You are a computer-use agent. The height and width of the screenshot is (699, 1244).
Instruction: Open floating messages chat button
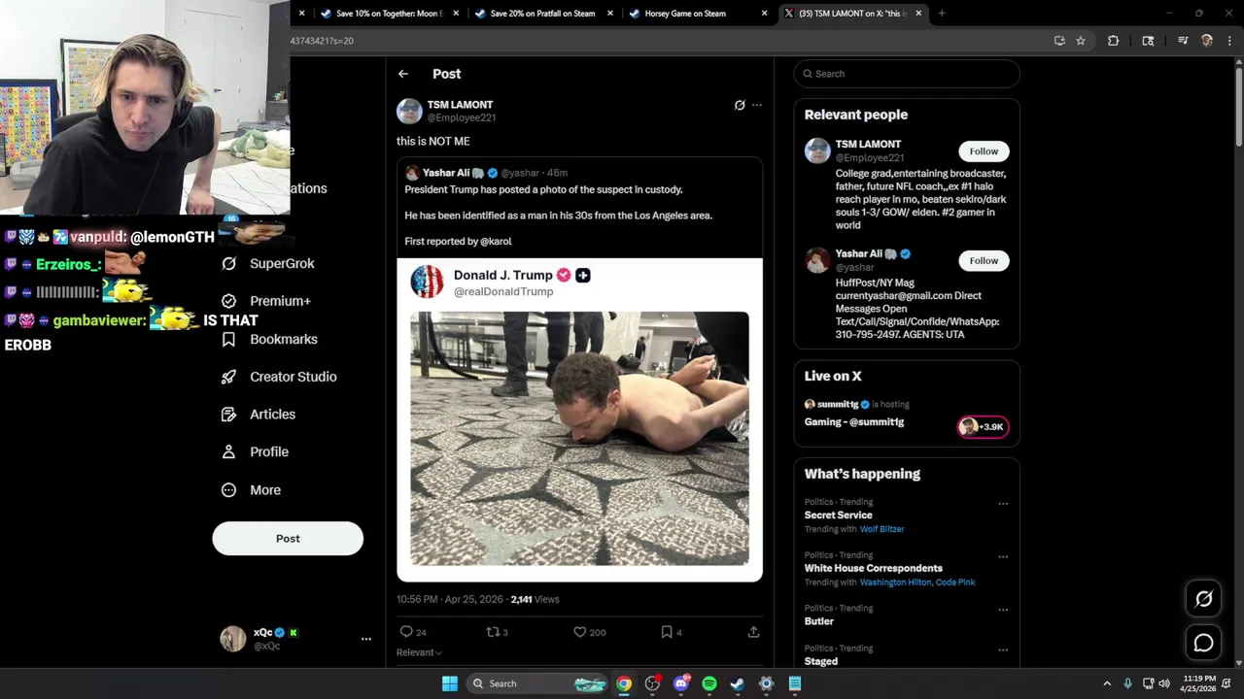[1203, 643]
